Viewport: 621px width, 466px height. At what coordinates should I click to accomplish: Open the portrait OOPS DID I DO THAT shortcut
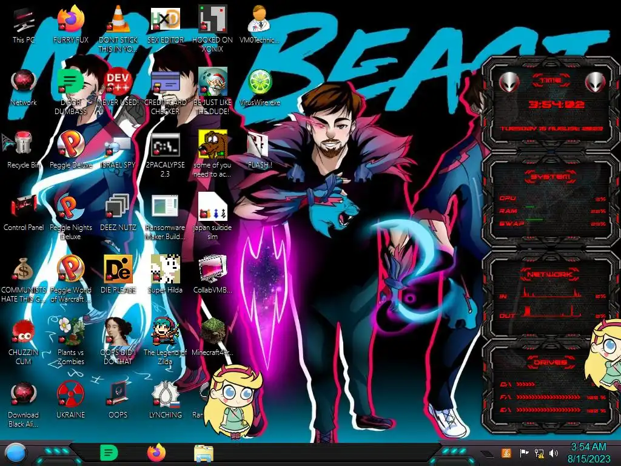118,342
